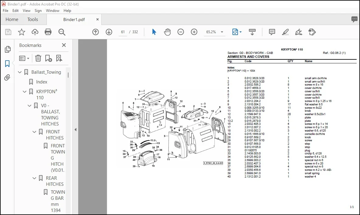
Task: Enable scrolling mode icon
Action: (252, 32)
